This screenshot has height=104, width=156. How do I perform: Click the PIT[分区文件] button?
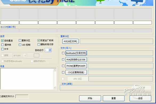70,41
